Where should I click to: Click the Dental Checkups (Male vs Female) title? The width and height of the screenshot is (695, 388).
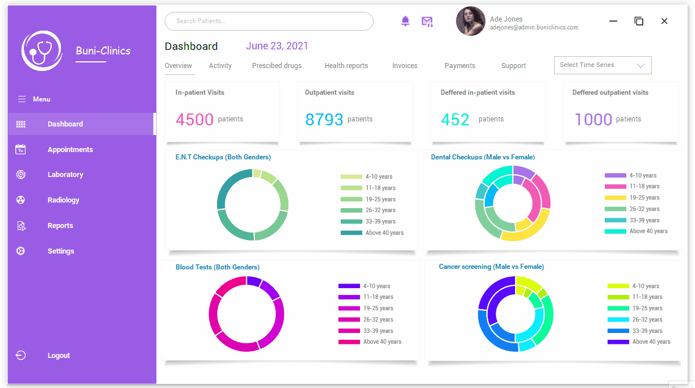pos(483,157)
